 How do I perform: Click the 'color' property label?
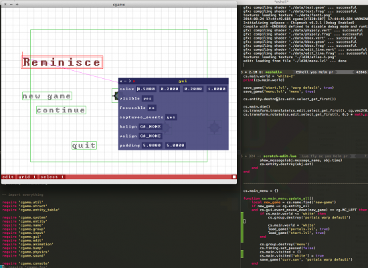pyautogui.click(x=126, y=89)
